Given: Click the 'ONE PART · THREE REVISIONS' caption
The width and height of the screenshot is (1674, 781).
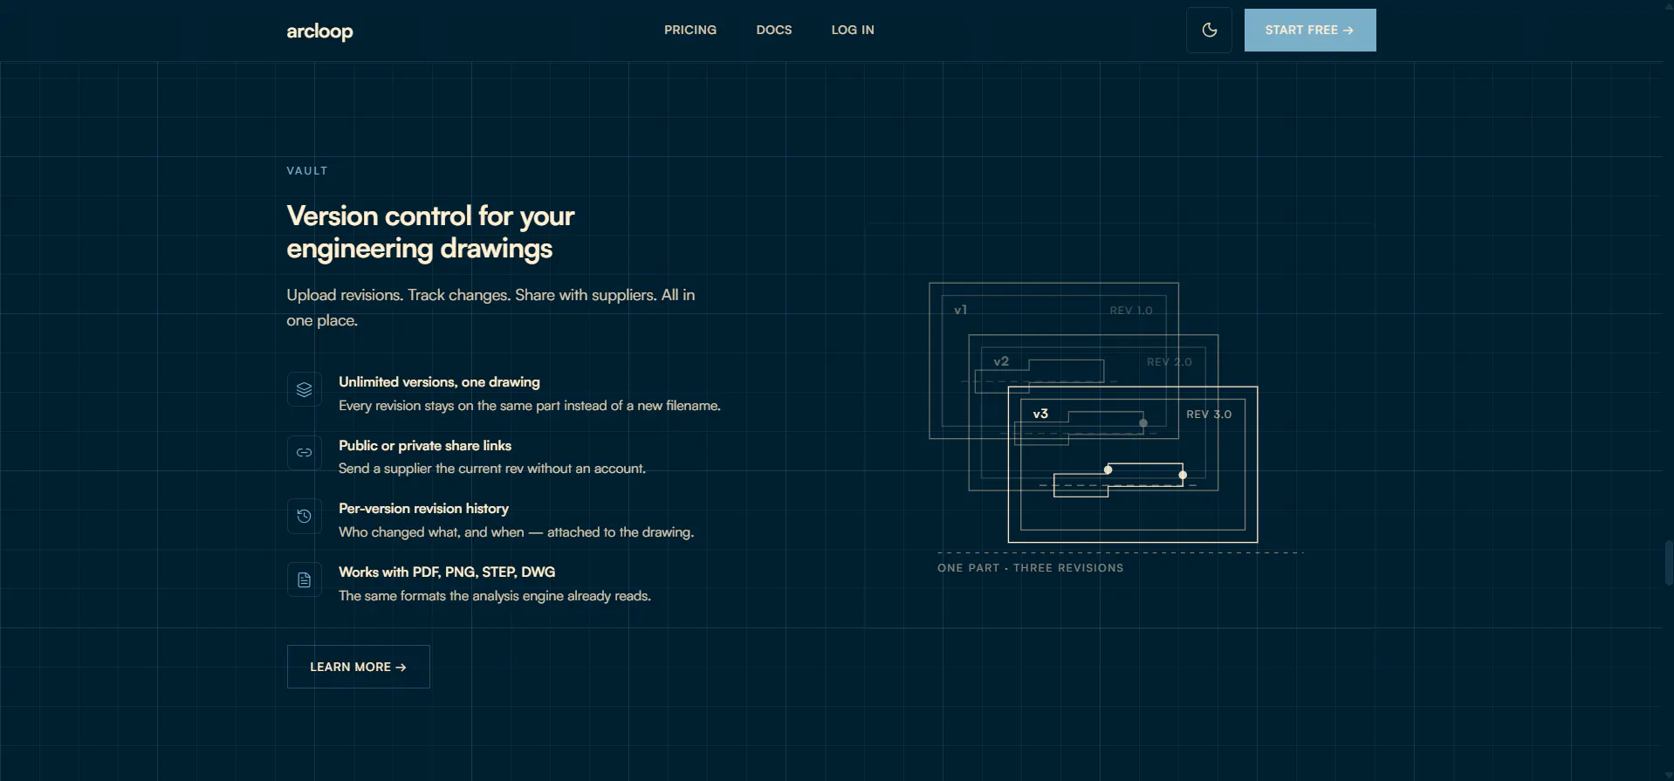Looking at the screenshot, I should coord(1031,568).
